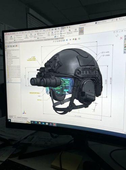Open the Display Style dropdown in the heads-up toolbar
This screenshot has width=126, height=170.
tap(67, 40)
